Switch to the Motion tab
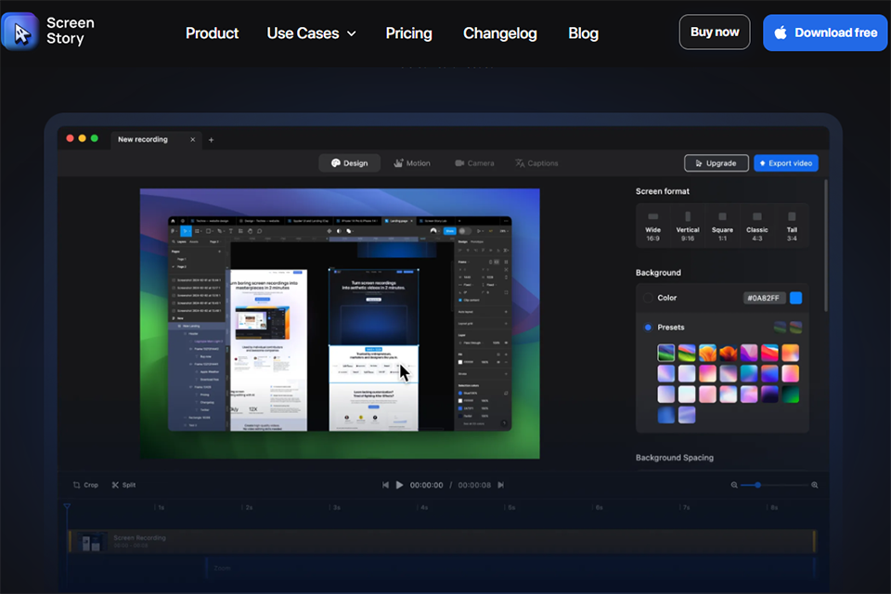 pos(412,163)
